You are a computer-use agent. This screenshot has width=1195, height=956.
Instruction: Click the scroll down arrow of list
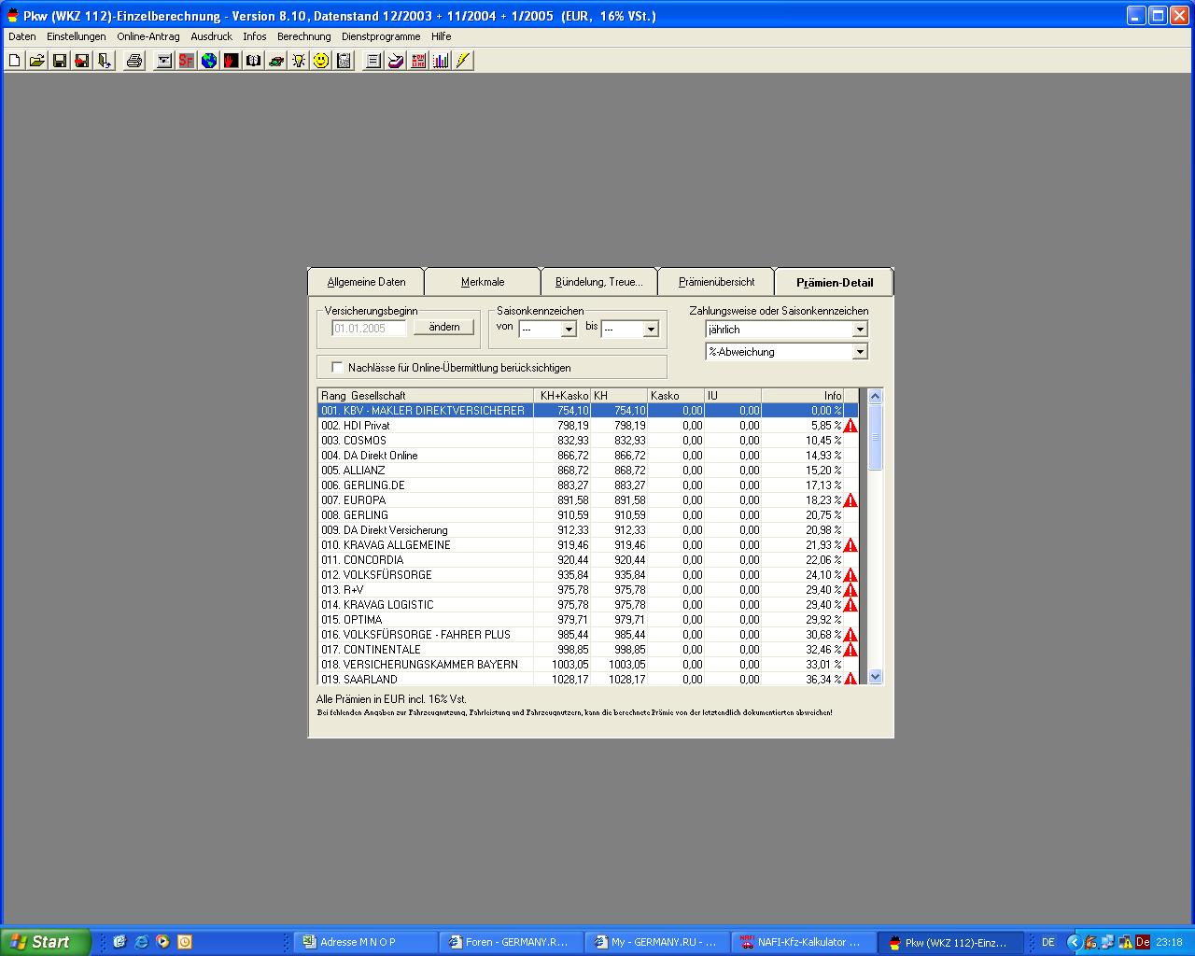(875, 676)
